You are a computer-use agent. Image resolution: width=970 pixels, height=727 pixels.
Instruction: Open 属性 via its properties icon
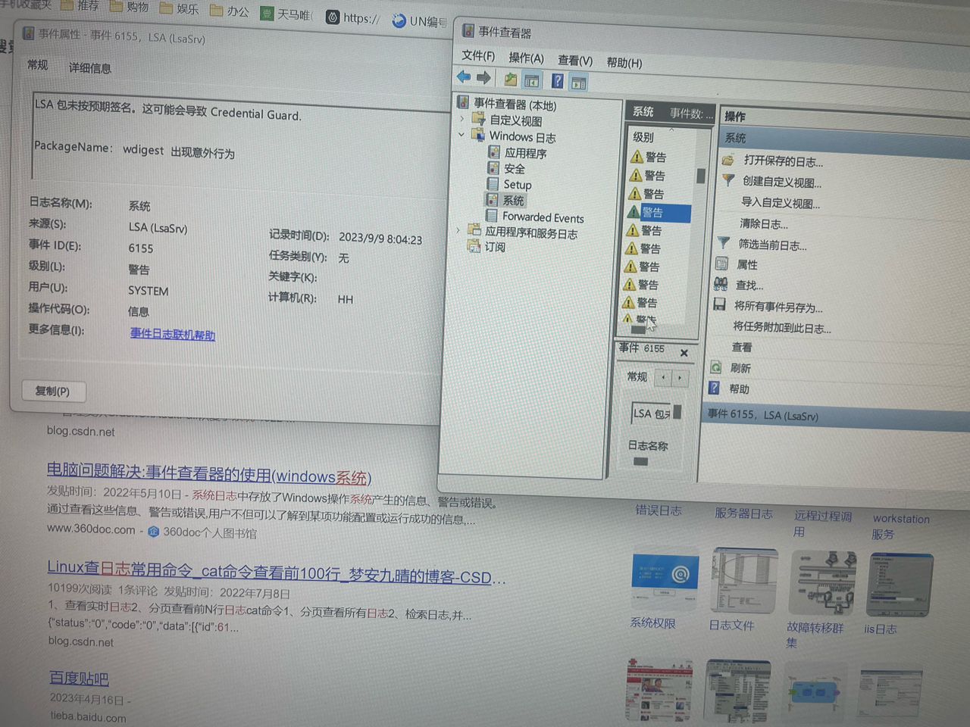coord(721,264)
